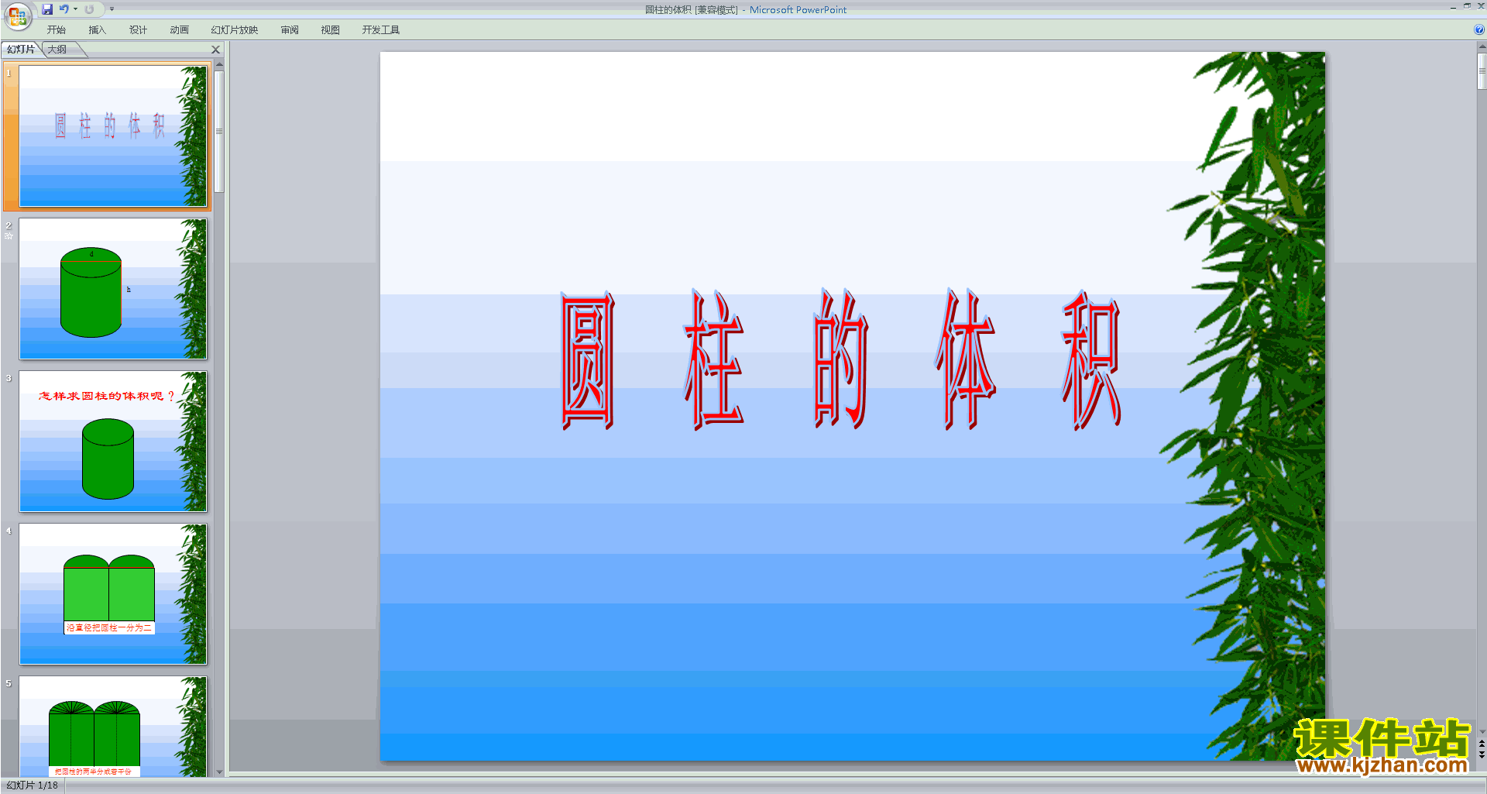Click the 幻灯片 1/18 status bar indicator
Screen dimensions: 1487x794
point(33,785)
